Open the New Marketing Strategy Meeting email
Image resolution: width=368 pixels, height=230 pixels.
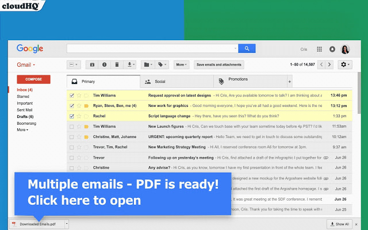[209, 147]
